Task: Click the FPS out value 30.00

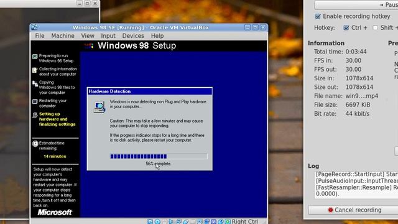Action: point(353,70)
